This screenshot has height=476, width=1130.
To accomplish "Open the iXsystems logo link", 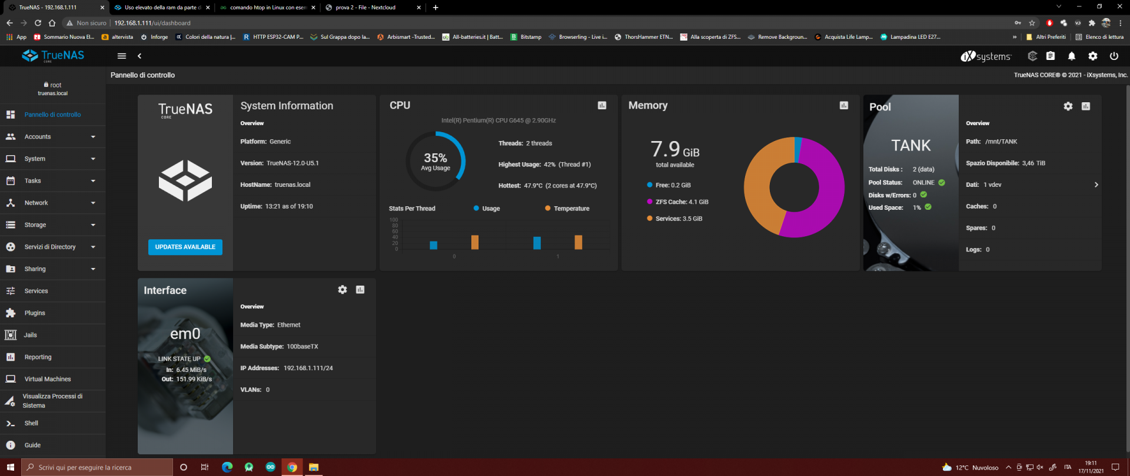I will [x=986, y=56].
